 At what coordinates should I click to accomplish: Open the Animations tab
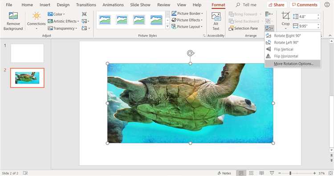[113, 5]
